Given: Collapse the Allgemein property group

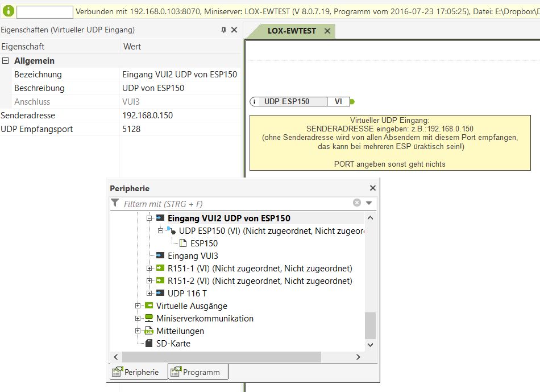Looking at the screenshot, I should pyautogui.click(x=6, y=61).
